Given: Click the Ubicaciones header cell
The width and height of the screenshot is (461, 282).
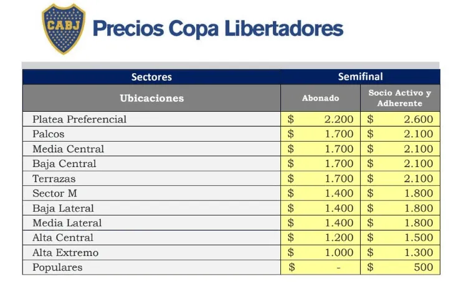Looking at the screenshot, I should [151, 98].
